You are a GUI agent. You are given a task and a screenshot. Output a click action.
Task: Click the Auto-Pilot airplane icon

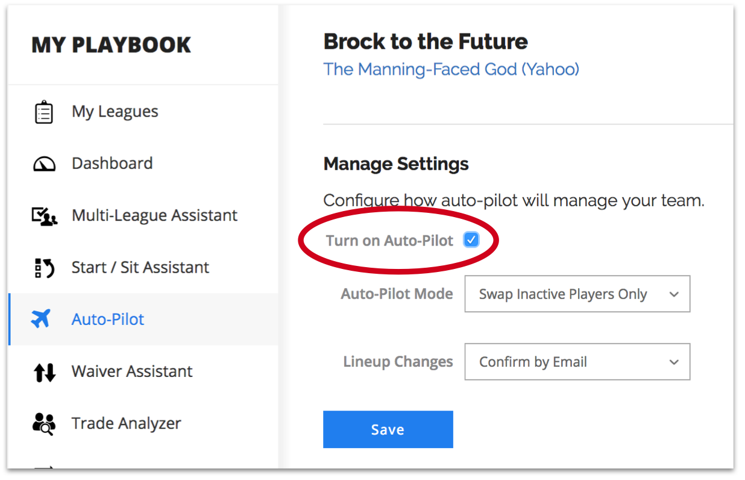point(41,319)
